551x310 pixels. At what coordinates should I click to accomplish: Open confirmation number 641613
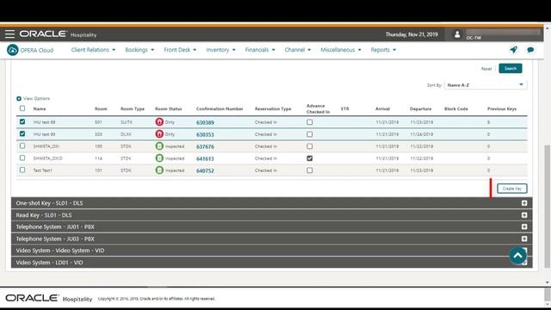205,158
